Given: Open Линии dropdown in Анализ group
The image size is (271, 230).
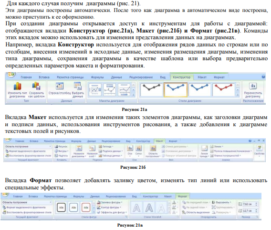Looking at the screenshot, I should (217, 146).
